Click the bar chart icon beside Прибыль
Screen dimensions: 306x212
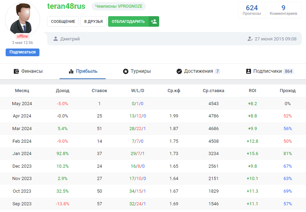(x=71, y=71)
